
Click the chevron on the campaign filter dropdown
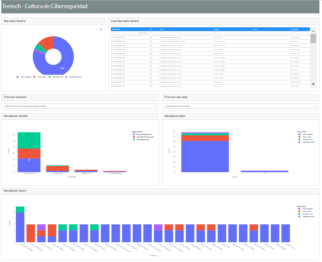point(154,106)
